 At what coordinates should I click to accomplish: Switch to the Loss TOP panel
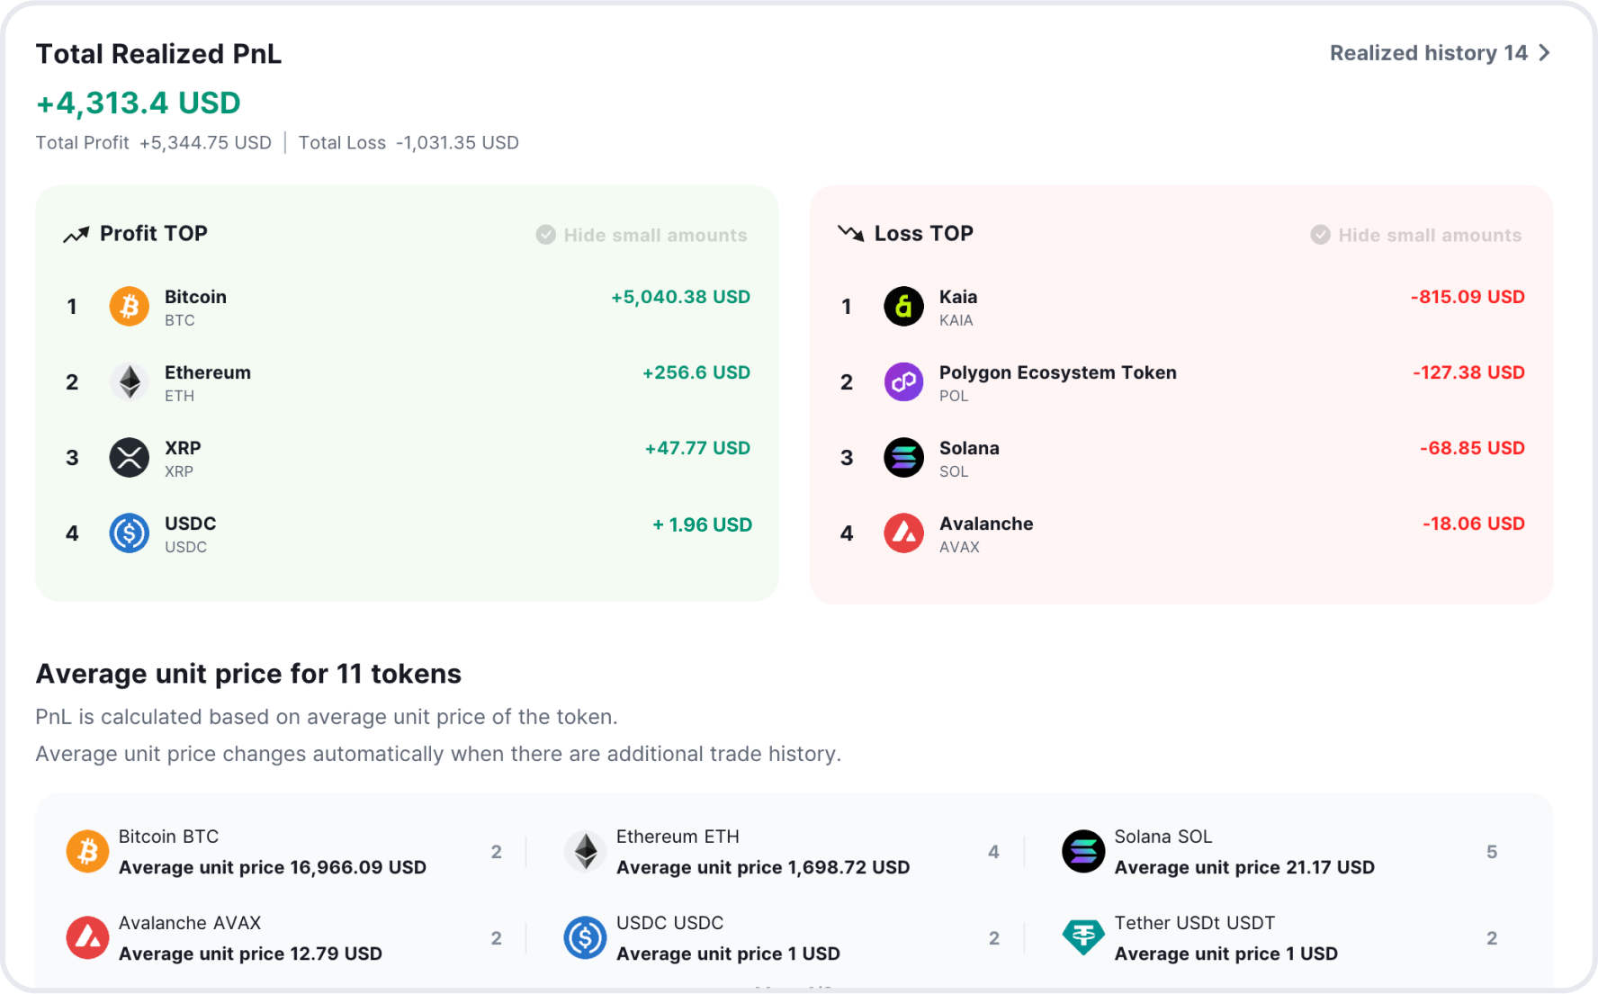923,233
